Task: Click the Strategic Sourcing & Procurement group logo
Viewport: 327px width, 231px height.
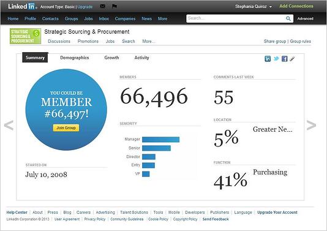Action: click(25, 36)
